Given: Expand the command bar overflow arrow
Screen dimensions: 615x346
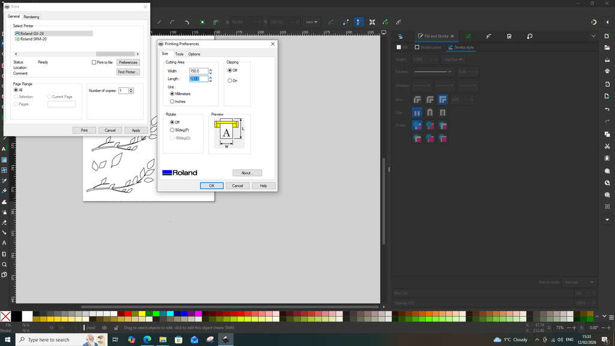Looking at the screenshot, I should [x=607, y=220].
